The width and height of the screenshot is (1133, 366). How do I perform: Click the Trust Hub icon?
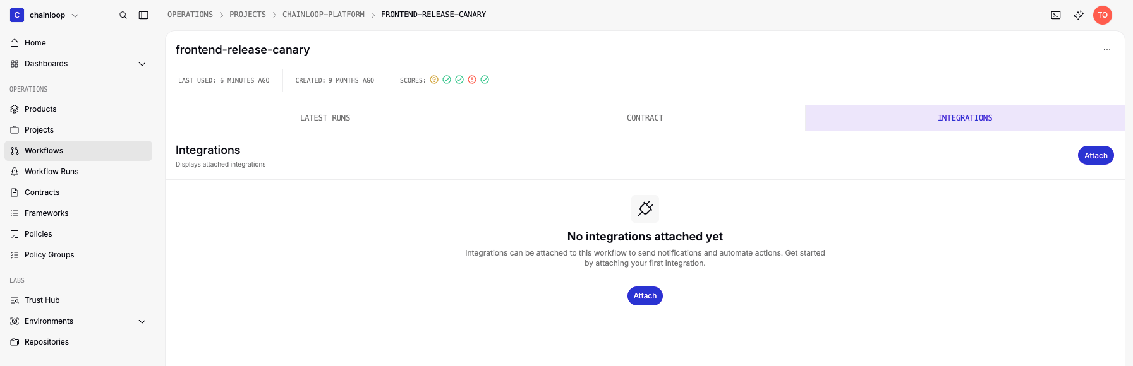15,300
